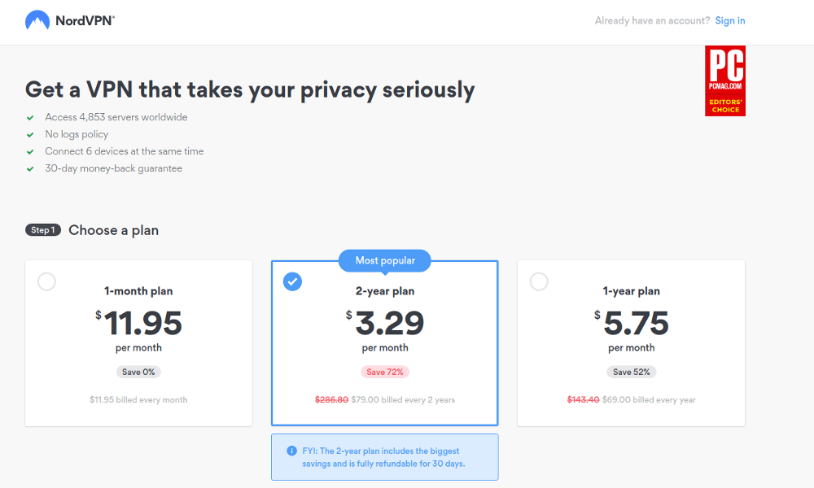Click the main privacy headline
814x488 pixels.
pos(250,89)
